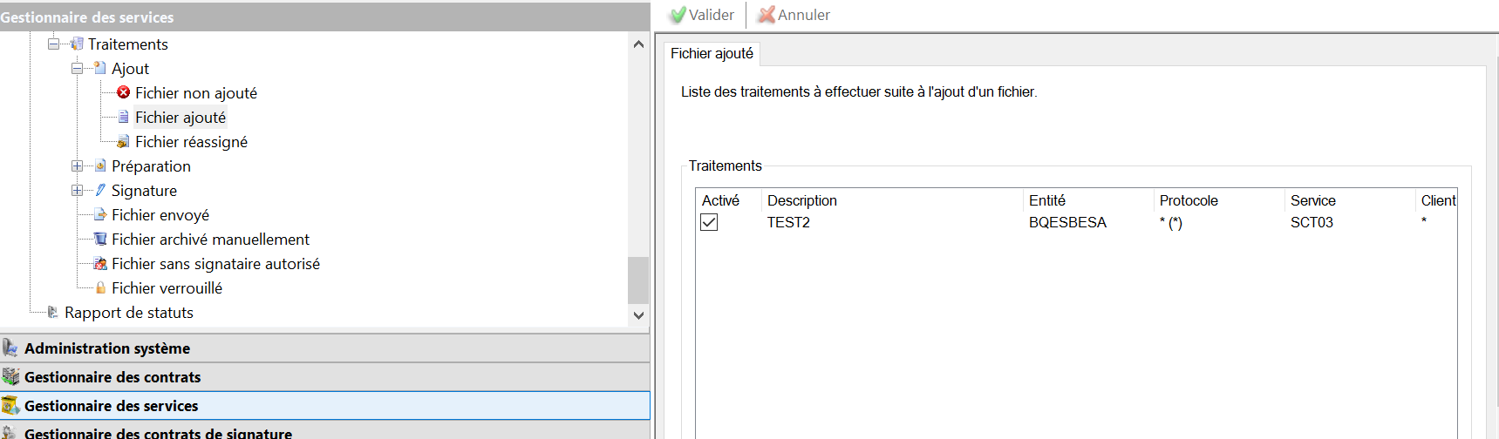Click the Fichier envoyé icon
This screenshot has height=439, width=1499.
[x=100, y=214]
